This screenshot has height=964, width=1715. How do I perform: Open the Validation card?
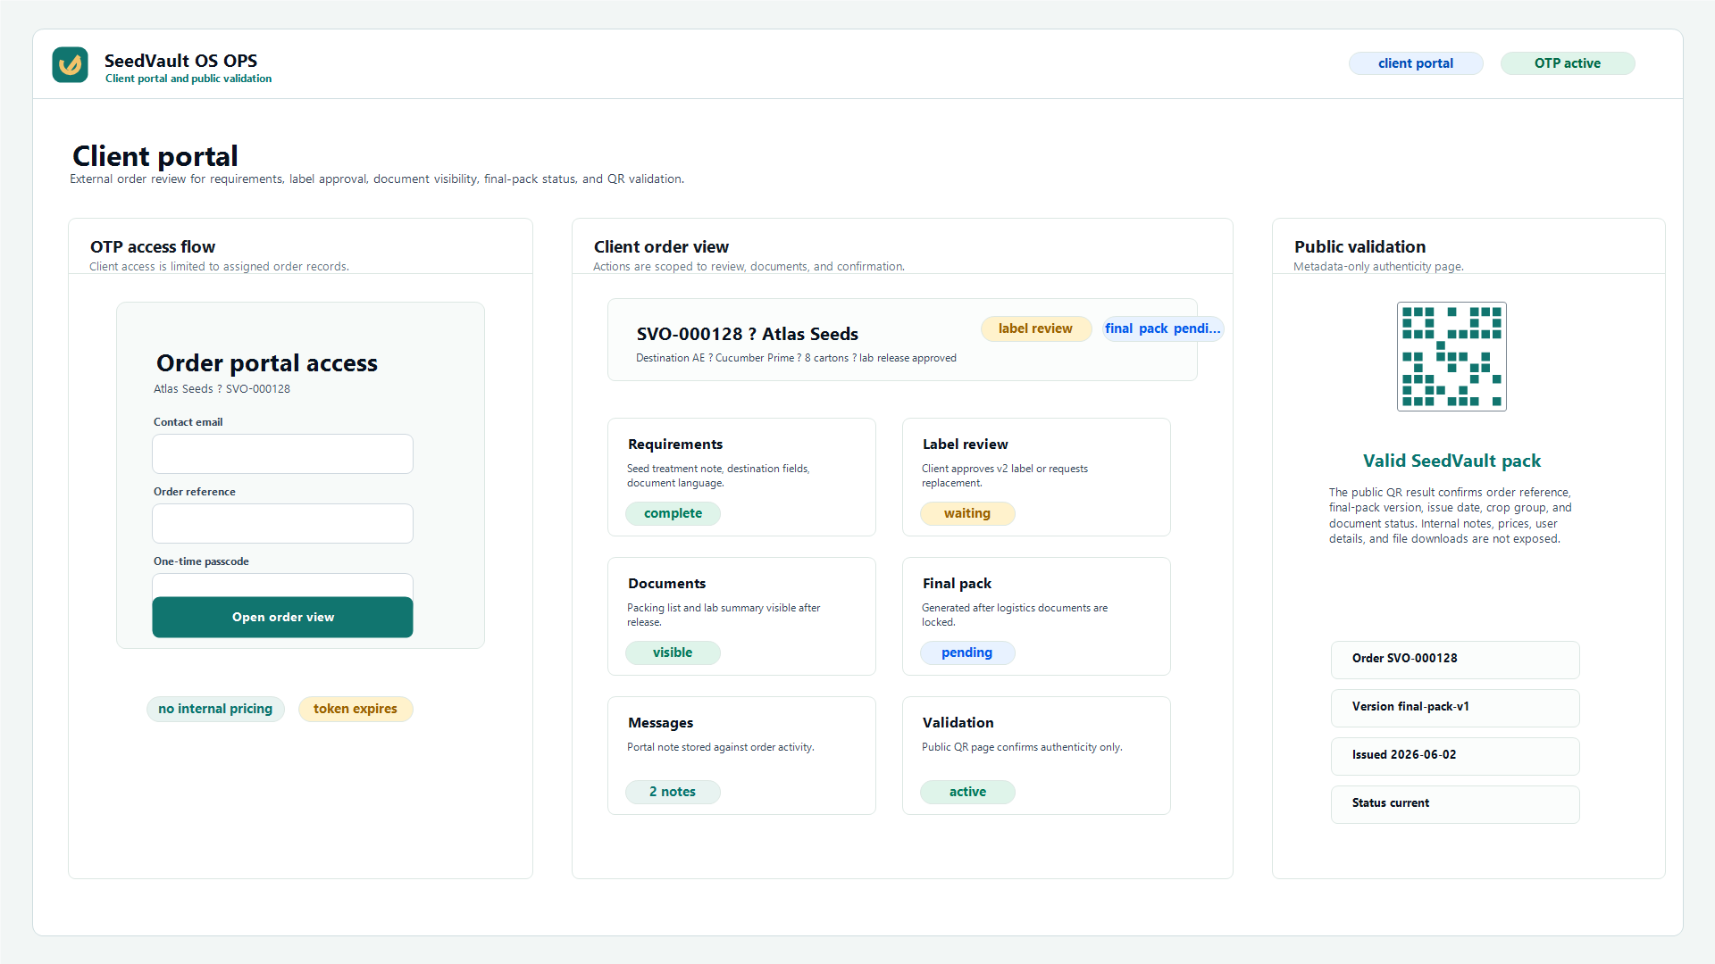[1036, 755]
